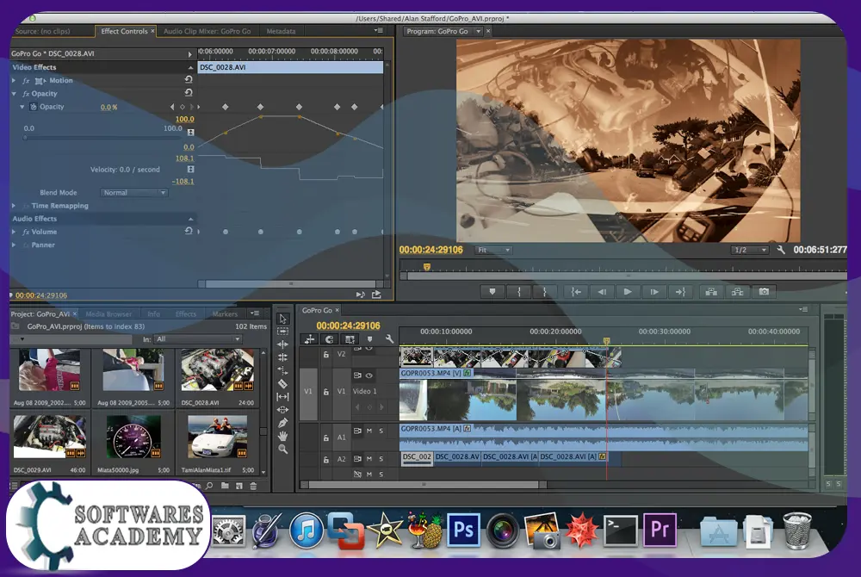Switch to Effects tab in Project panel
Viewport: 861px width, 577px height.
[x=186, y=314]
